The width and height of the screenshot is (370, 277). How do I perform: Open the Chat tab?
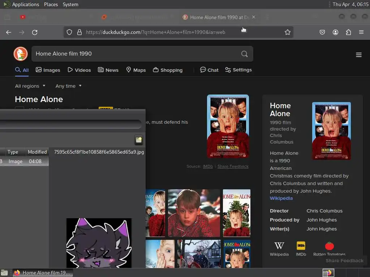click(x=209, y=70)
